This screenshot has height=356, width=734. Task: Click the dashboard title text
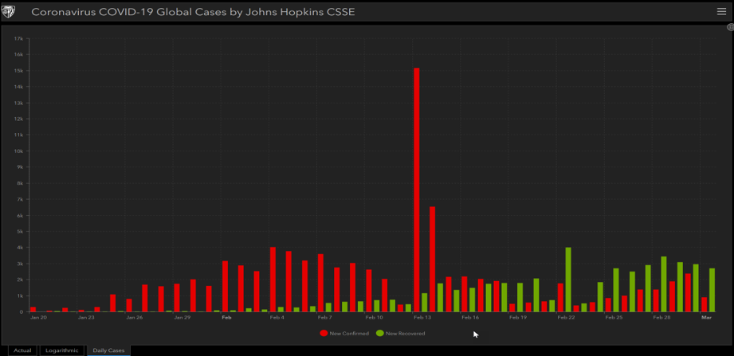click(x=193, y=12)
